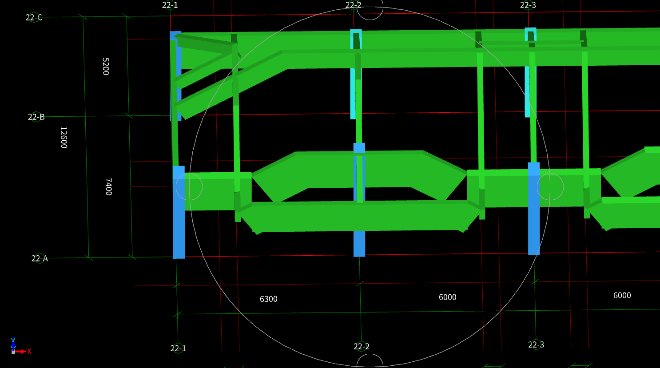Select the bottom 22-1 grid label
The width and height of the screenshot is (660, 368).
coord(178,348)
